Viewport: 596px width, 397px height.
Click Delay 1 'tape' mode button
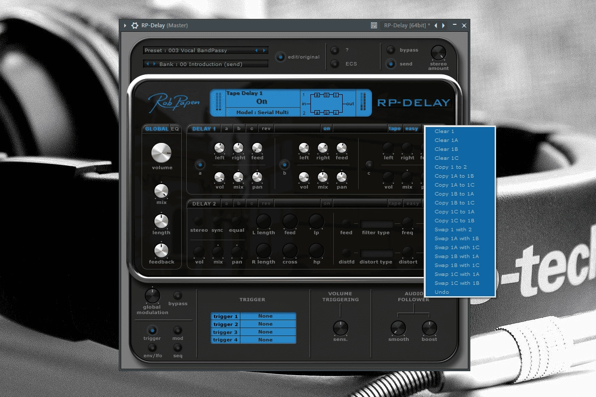point(395,129)
